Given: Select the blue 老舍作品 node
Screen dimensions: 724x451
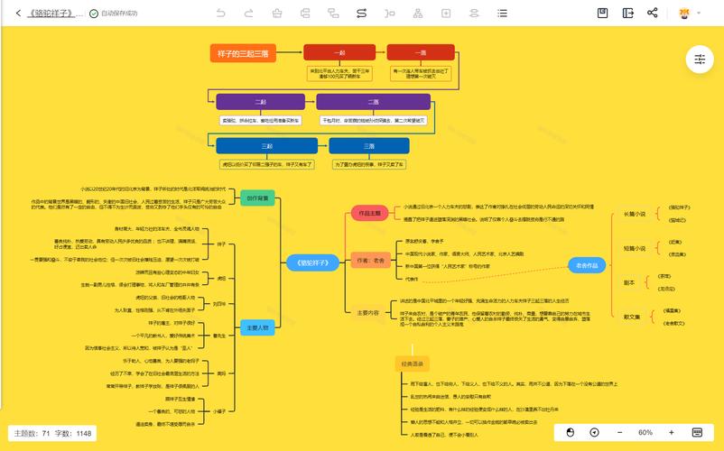Looking at the screenshot, I should 587,265.
